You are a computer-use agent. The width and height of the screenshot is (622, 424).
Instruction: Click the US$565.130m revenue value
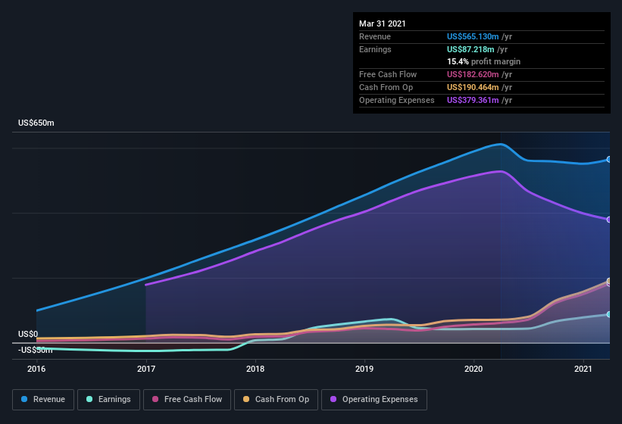pyautogui.click(x=473, y=36)
